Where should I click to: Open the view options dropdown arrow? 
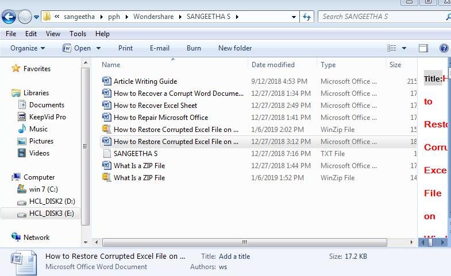(x=404, y=48)
